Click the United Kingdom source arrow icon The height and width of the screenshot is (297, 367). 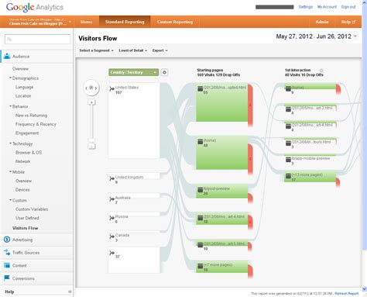tap(111, 178)
